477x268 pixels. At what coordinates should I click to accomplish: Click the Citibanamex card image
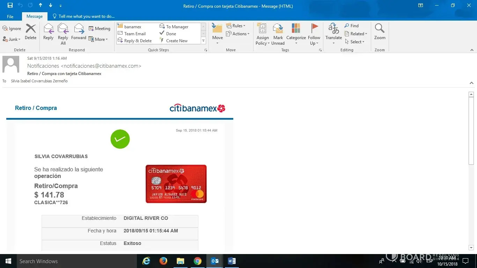176,184
